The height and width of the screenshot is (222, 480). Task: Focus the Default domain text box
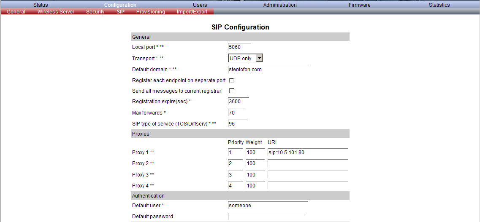pyautogui.click(x=268, y=70)
